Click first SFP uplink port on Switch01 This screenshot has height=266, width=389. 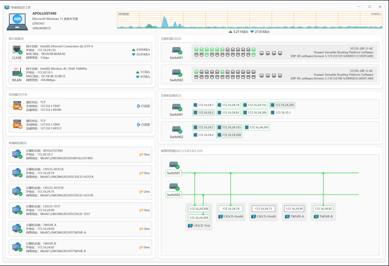[x=262, y=53]
